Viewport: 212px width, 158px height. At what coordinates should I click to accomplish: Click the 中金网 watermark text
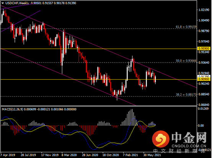click(189, 138)
